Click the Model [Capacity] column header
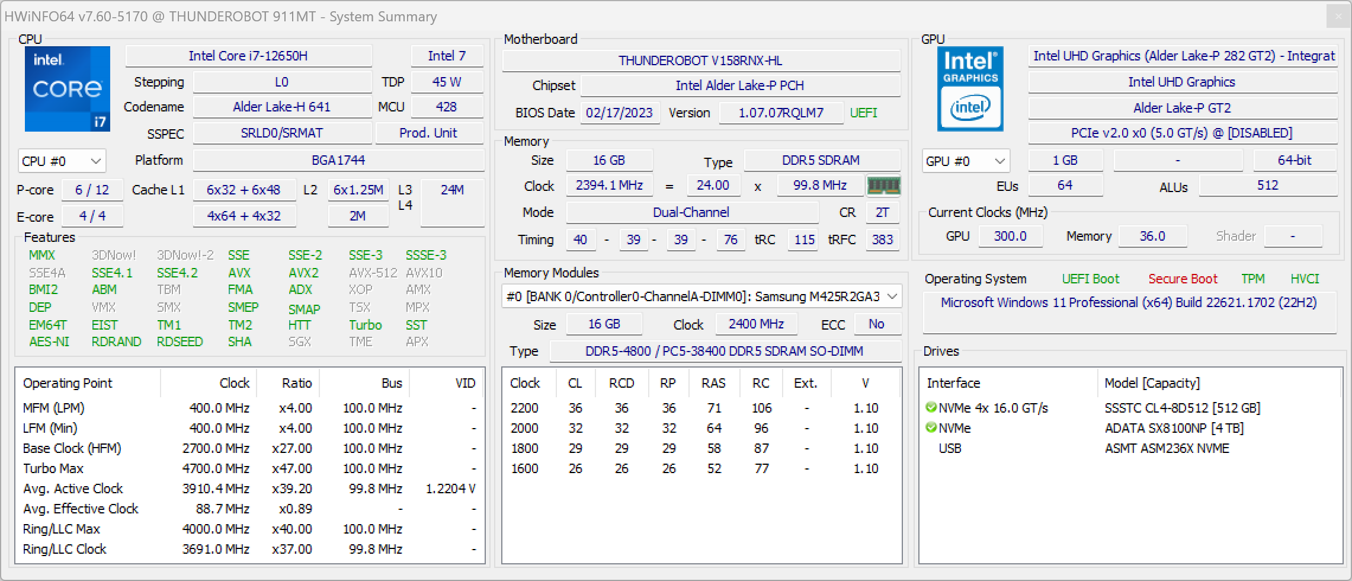 click(x=1152, y=383)
